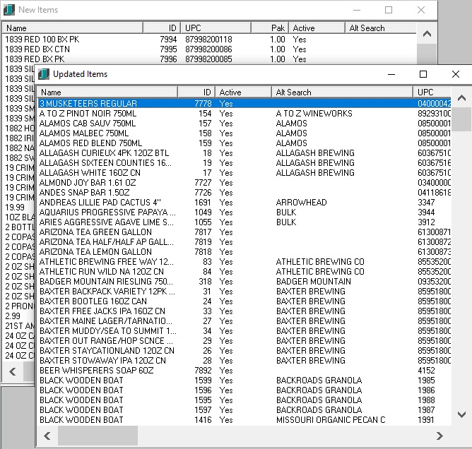Select ATHLETIC RUN WILD NA 12OZ CN row
The height and width of the screenshot is (449, 472).
click(x=244, y=272)
